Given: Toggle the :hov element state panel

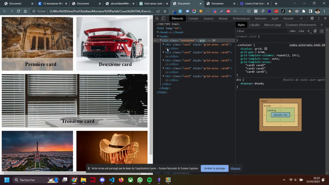Looking at the screenshot, I should [x=292, y=31].
